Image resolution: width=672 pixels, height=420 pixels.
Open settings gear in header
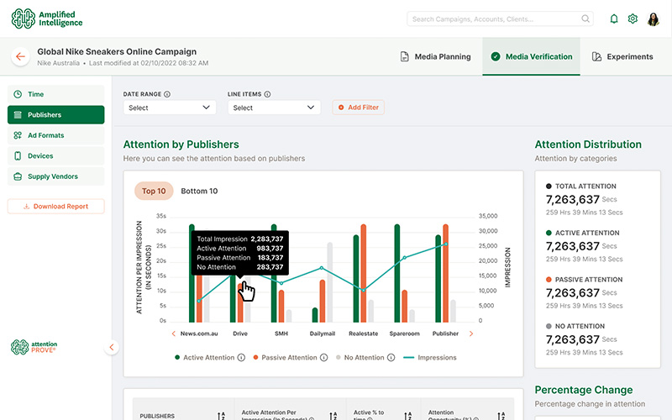[633, 18]
